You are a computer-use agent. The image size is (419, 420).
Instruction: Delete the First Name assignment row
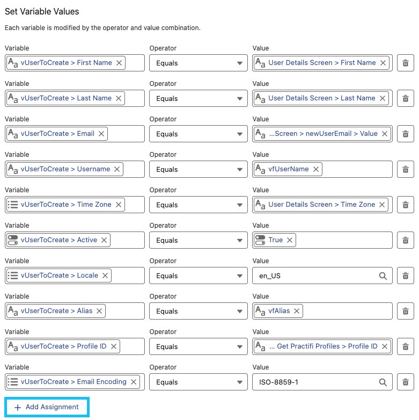[405, 63]
